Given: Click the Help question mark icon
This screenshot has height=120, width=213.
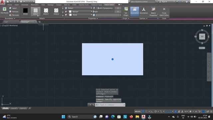Looking at the screenshot, I should [x=186, y=2].
